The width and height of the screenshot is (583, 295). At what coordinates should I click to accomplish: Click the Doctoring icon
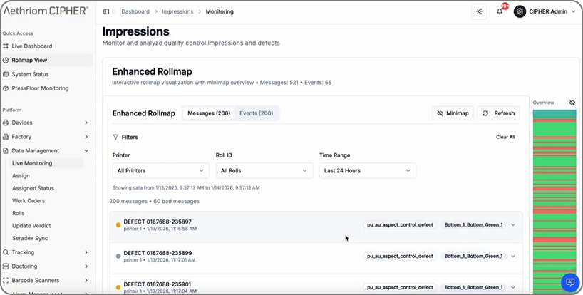click(x=6, y=266)
